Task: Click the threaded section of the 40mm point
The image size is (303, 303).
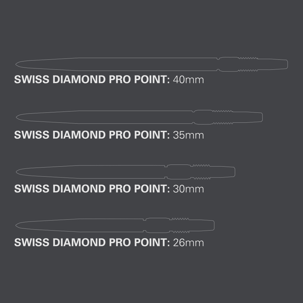Action: [248, 64]
